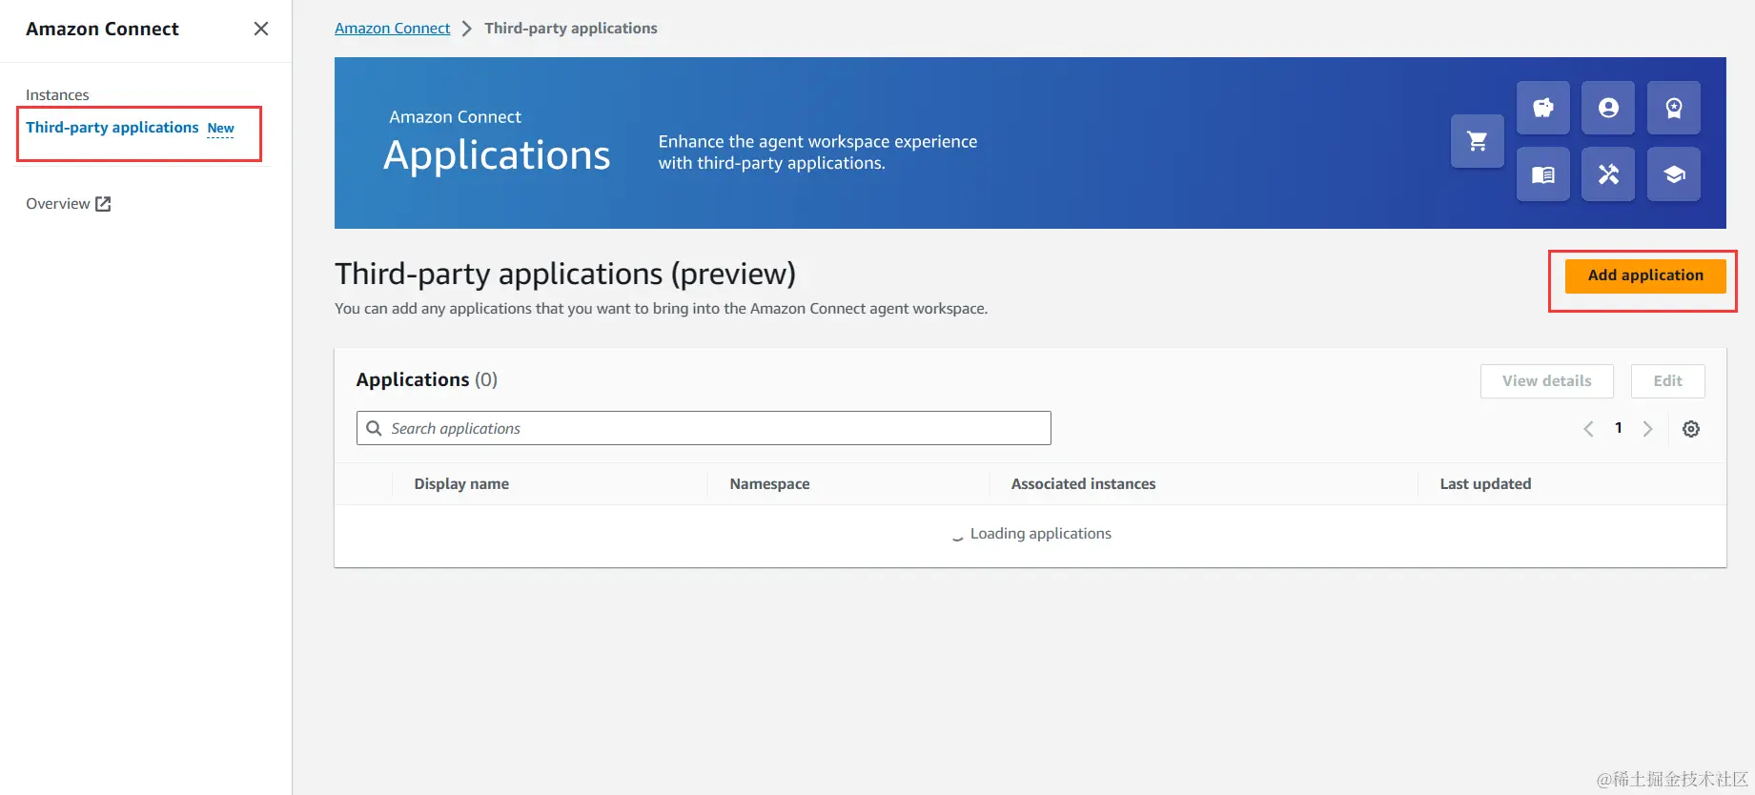Click the Display name column header
This screenshot has width=1755, height=795.
pos(461,484)
